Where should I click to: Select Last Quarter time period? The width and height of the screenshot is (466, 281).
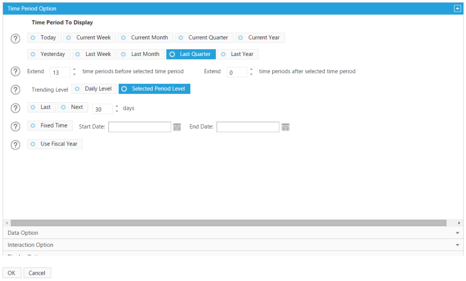coord(191,54)
